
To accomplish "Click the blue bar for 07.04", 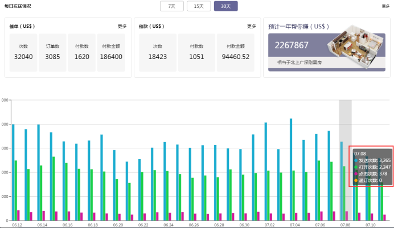I will click(291, 169).
